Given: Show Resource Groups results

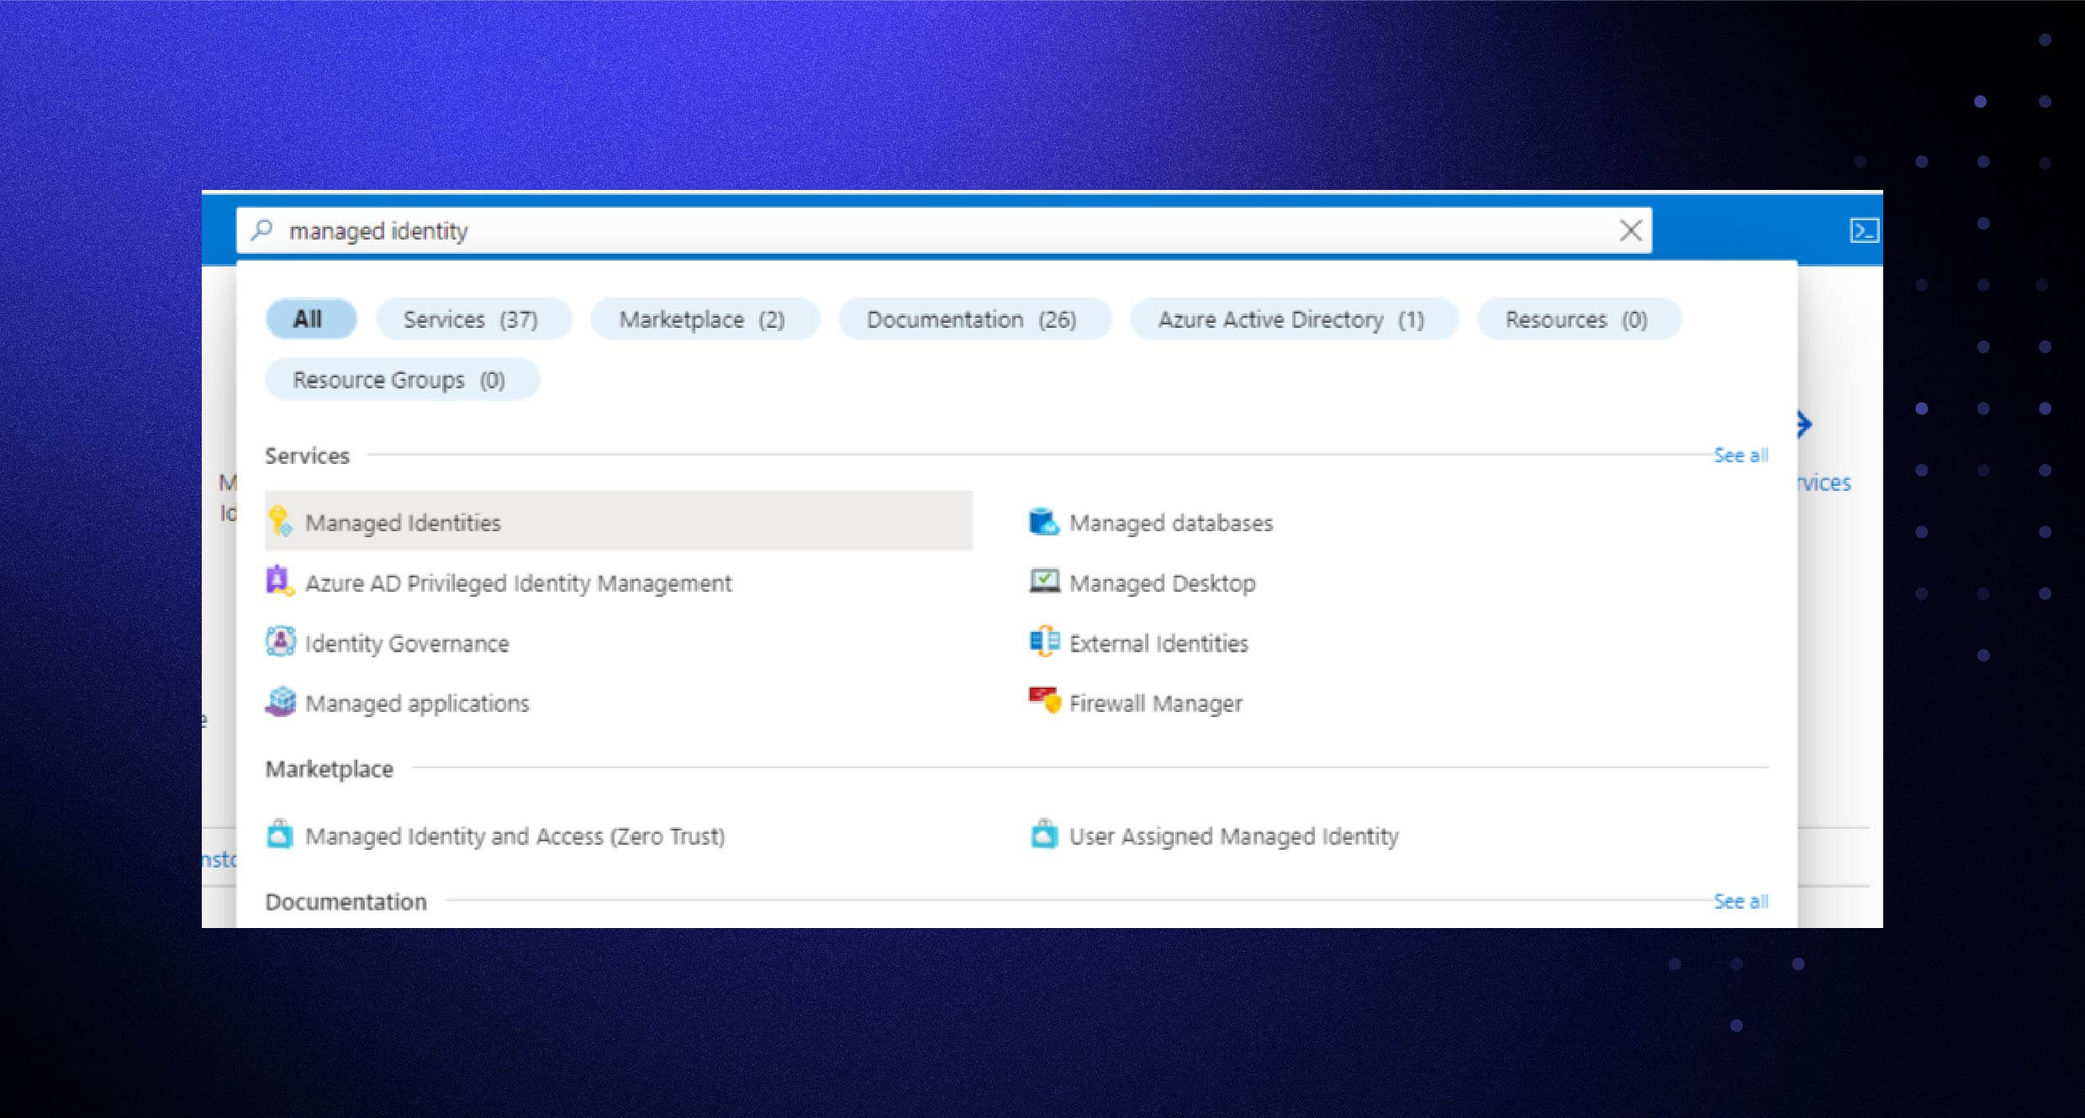Looking at the screenshot, I should [x=402, y=378].
